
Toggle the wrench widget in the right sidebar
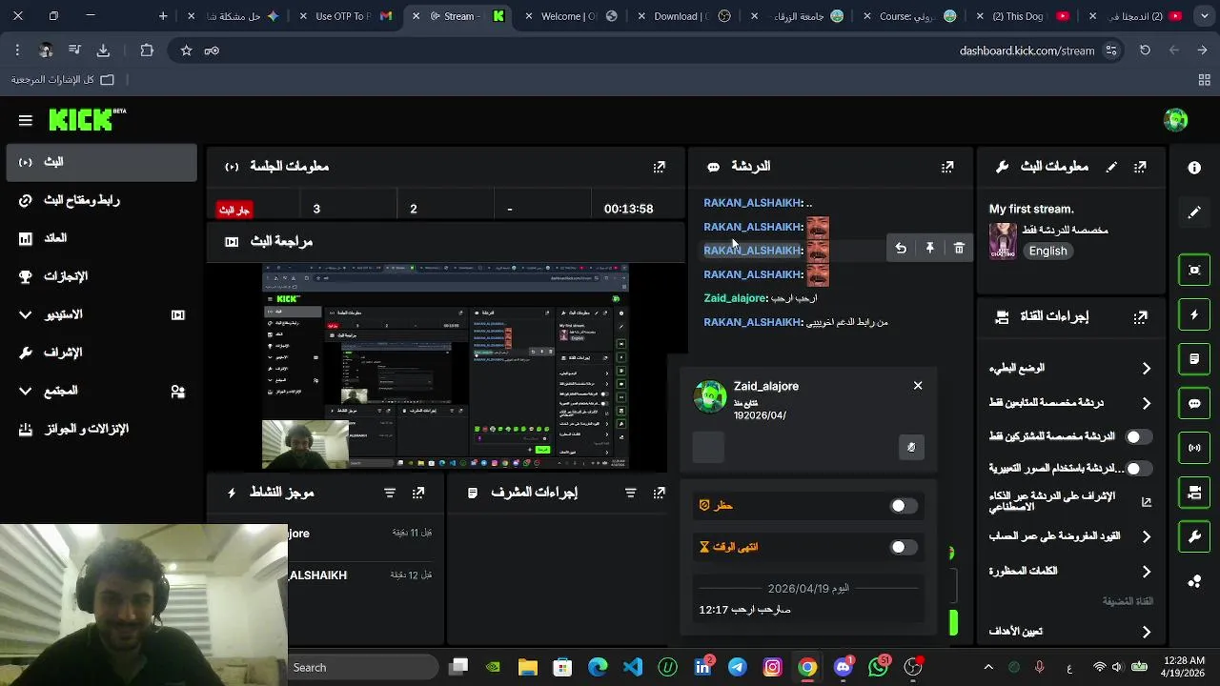tap(1194, 536)
